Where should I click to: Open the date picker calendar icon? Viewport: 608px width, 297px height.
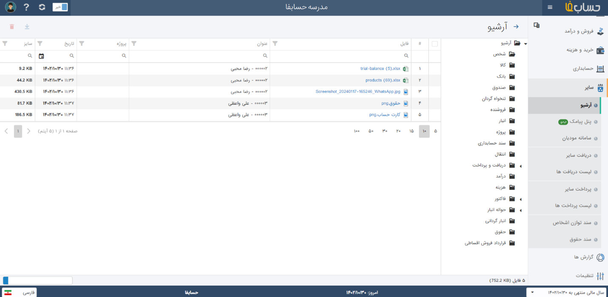pyautogui.click(x=41, y=56)
